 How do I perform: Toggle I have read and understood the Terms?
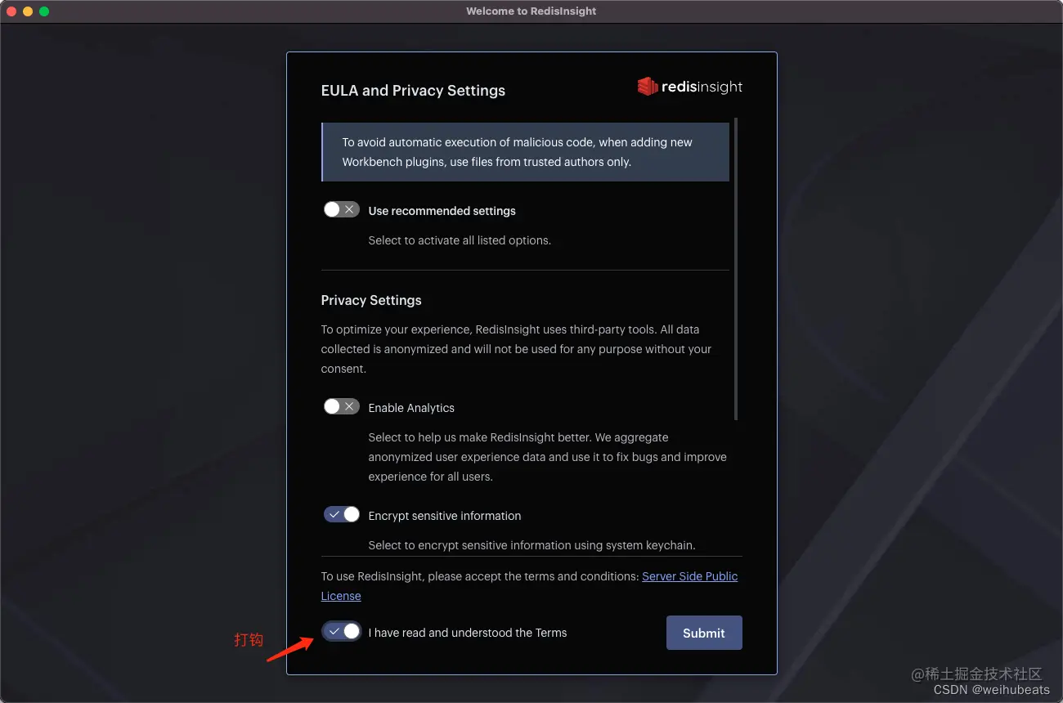pos(341,631)
